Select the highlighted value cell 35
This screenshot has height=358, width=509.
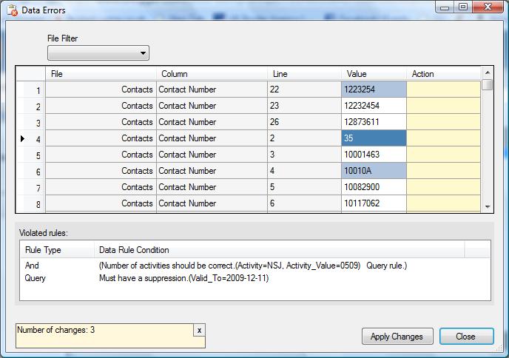click(374, 138)
